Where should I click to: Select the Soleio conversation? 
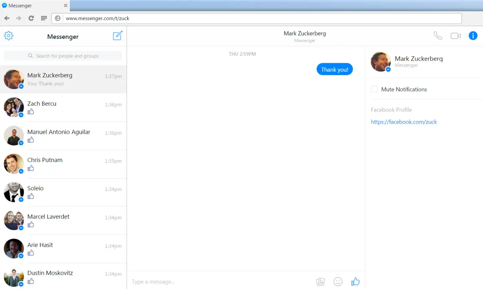click(x=63, y=192)
